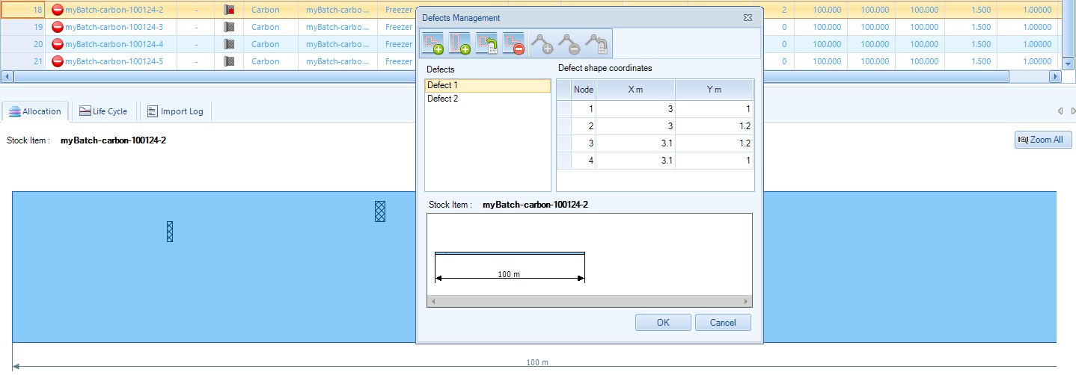
Task: Select the Allocation tab
Action: coord(34,111)
